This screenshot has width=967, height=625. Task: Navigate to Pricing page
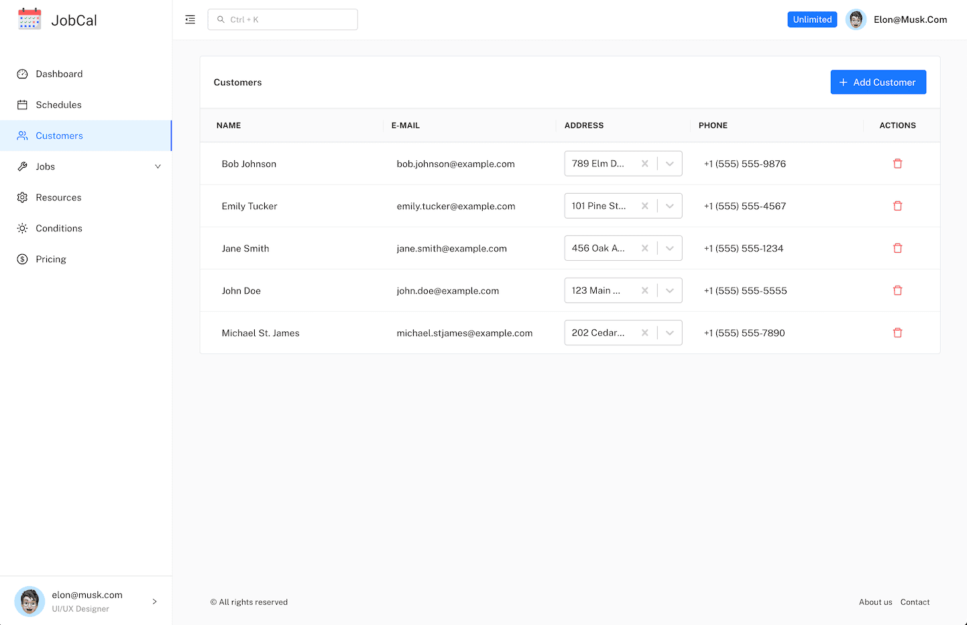[51, 259]
